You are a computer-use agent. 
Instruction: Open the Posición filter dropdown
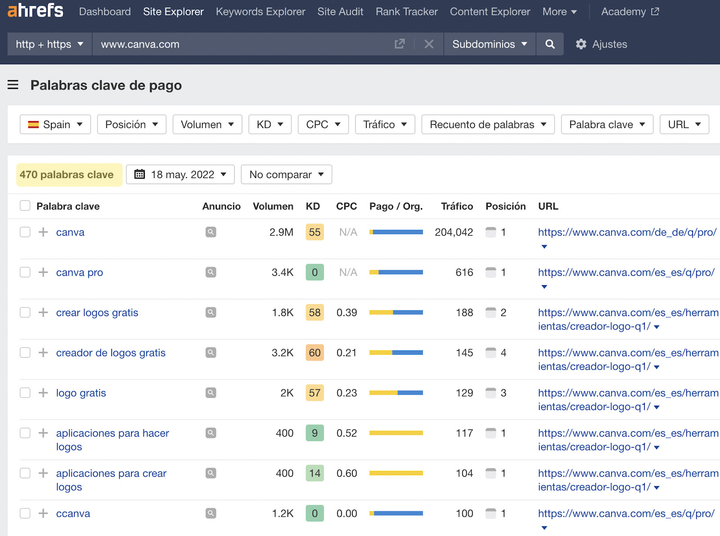click(132, 124)
